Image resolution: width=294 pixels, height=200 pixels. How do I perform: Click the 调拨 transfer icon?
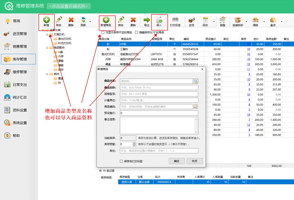[x=255, y=20]
